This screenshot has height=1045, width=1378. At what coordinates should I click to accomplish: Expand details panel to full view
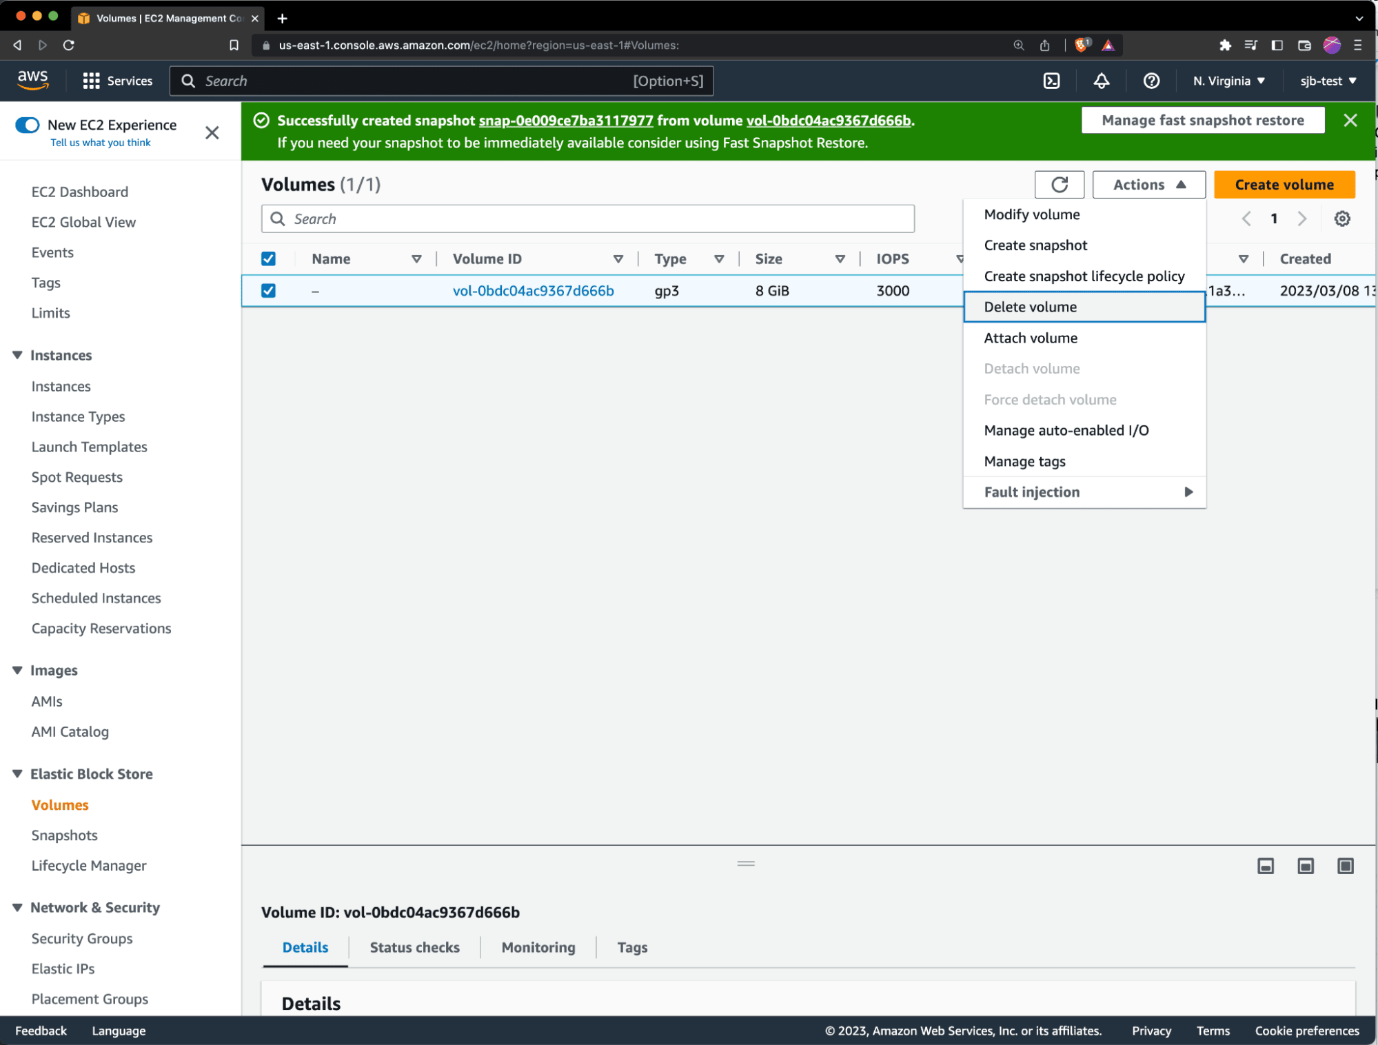1346,866
